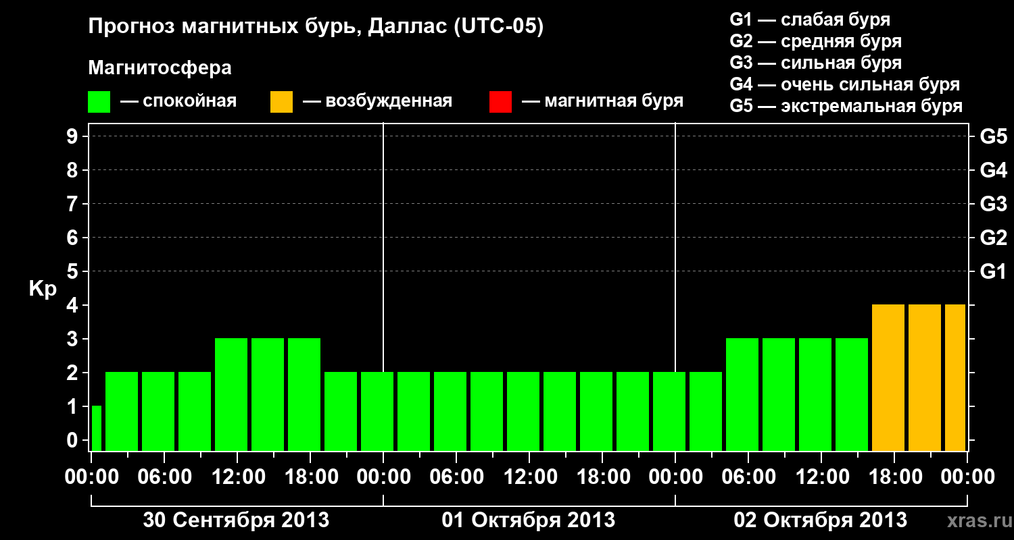Click the 'G1 — слабая буря' legend line

(x=810, y=20)
